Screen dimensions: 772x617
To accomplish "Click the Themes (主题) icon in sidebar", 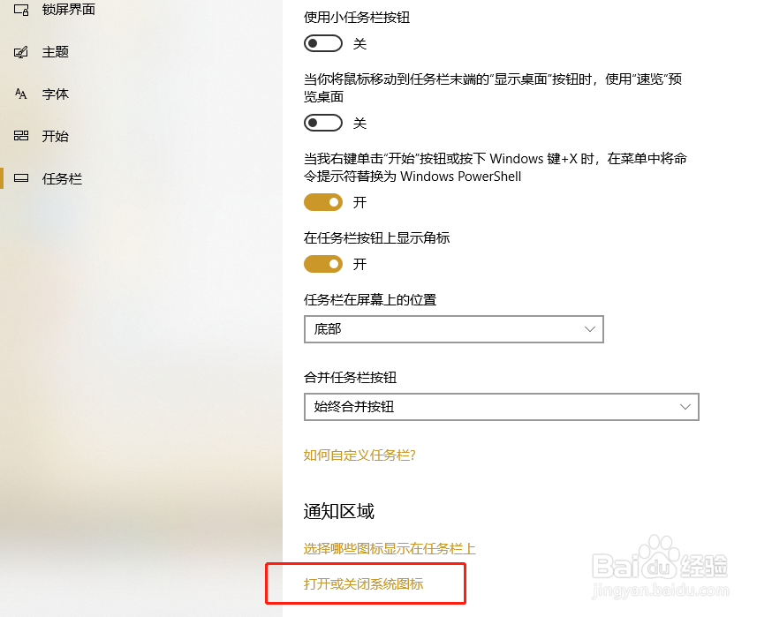I will coord(20,52).
